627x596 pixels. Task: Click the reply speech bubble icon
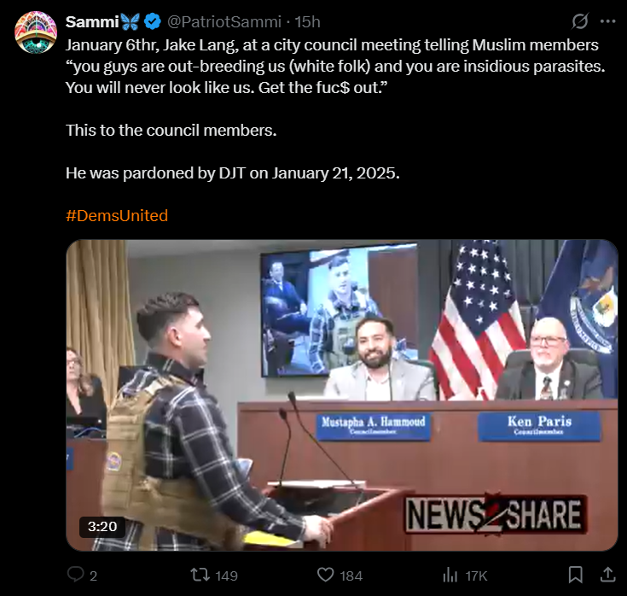pyautogui.click(x=75, y=575)
